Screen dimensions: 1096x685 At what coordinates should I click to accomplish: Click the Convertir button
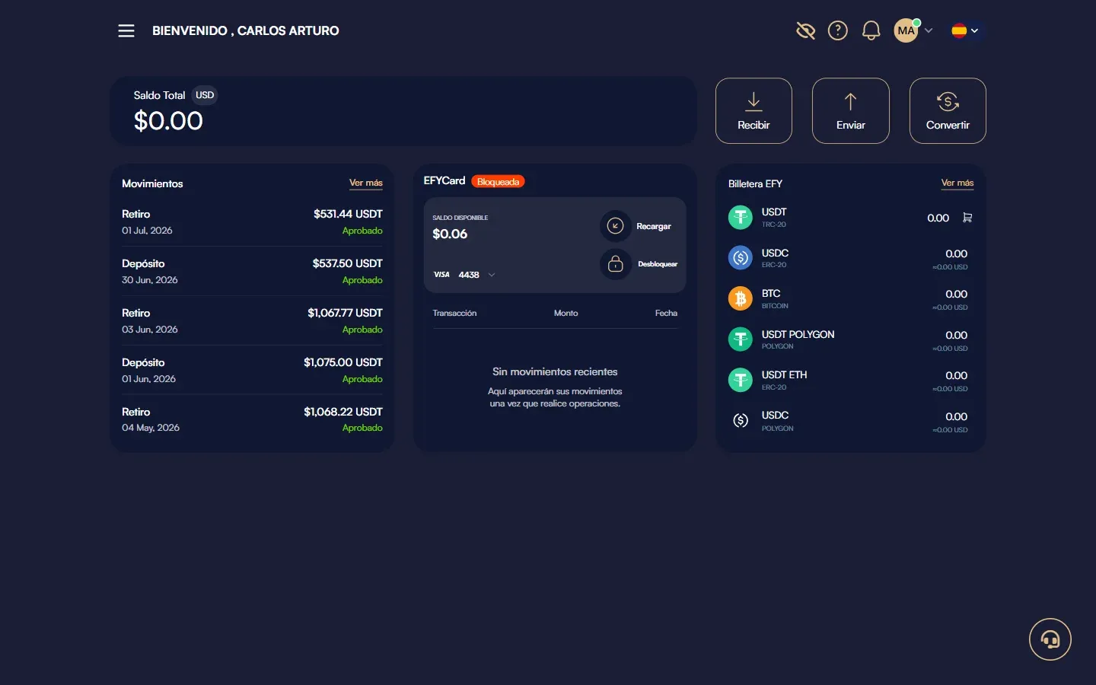tap(948, 110)
